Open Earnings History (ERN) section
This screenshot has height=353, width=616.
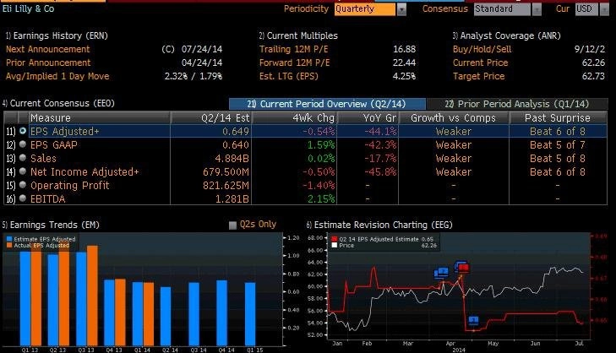click(57, 35)
